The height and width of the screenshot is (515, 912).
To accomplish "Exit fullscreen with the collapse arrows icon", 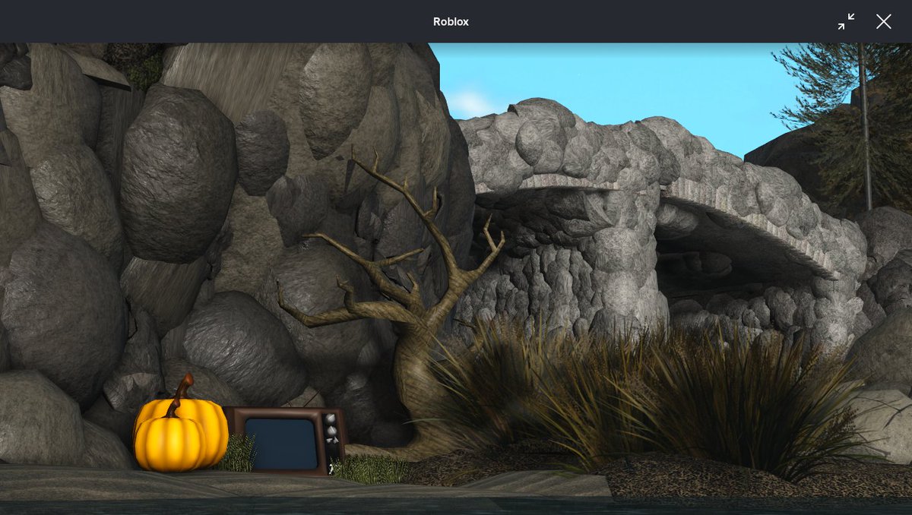I will [x=846, y=21].
